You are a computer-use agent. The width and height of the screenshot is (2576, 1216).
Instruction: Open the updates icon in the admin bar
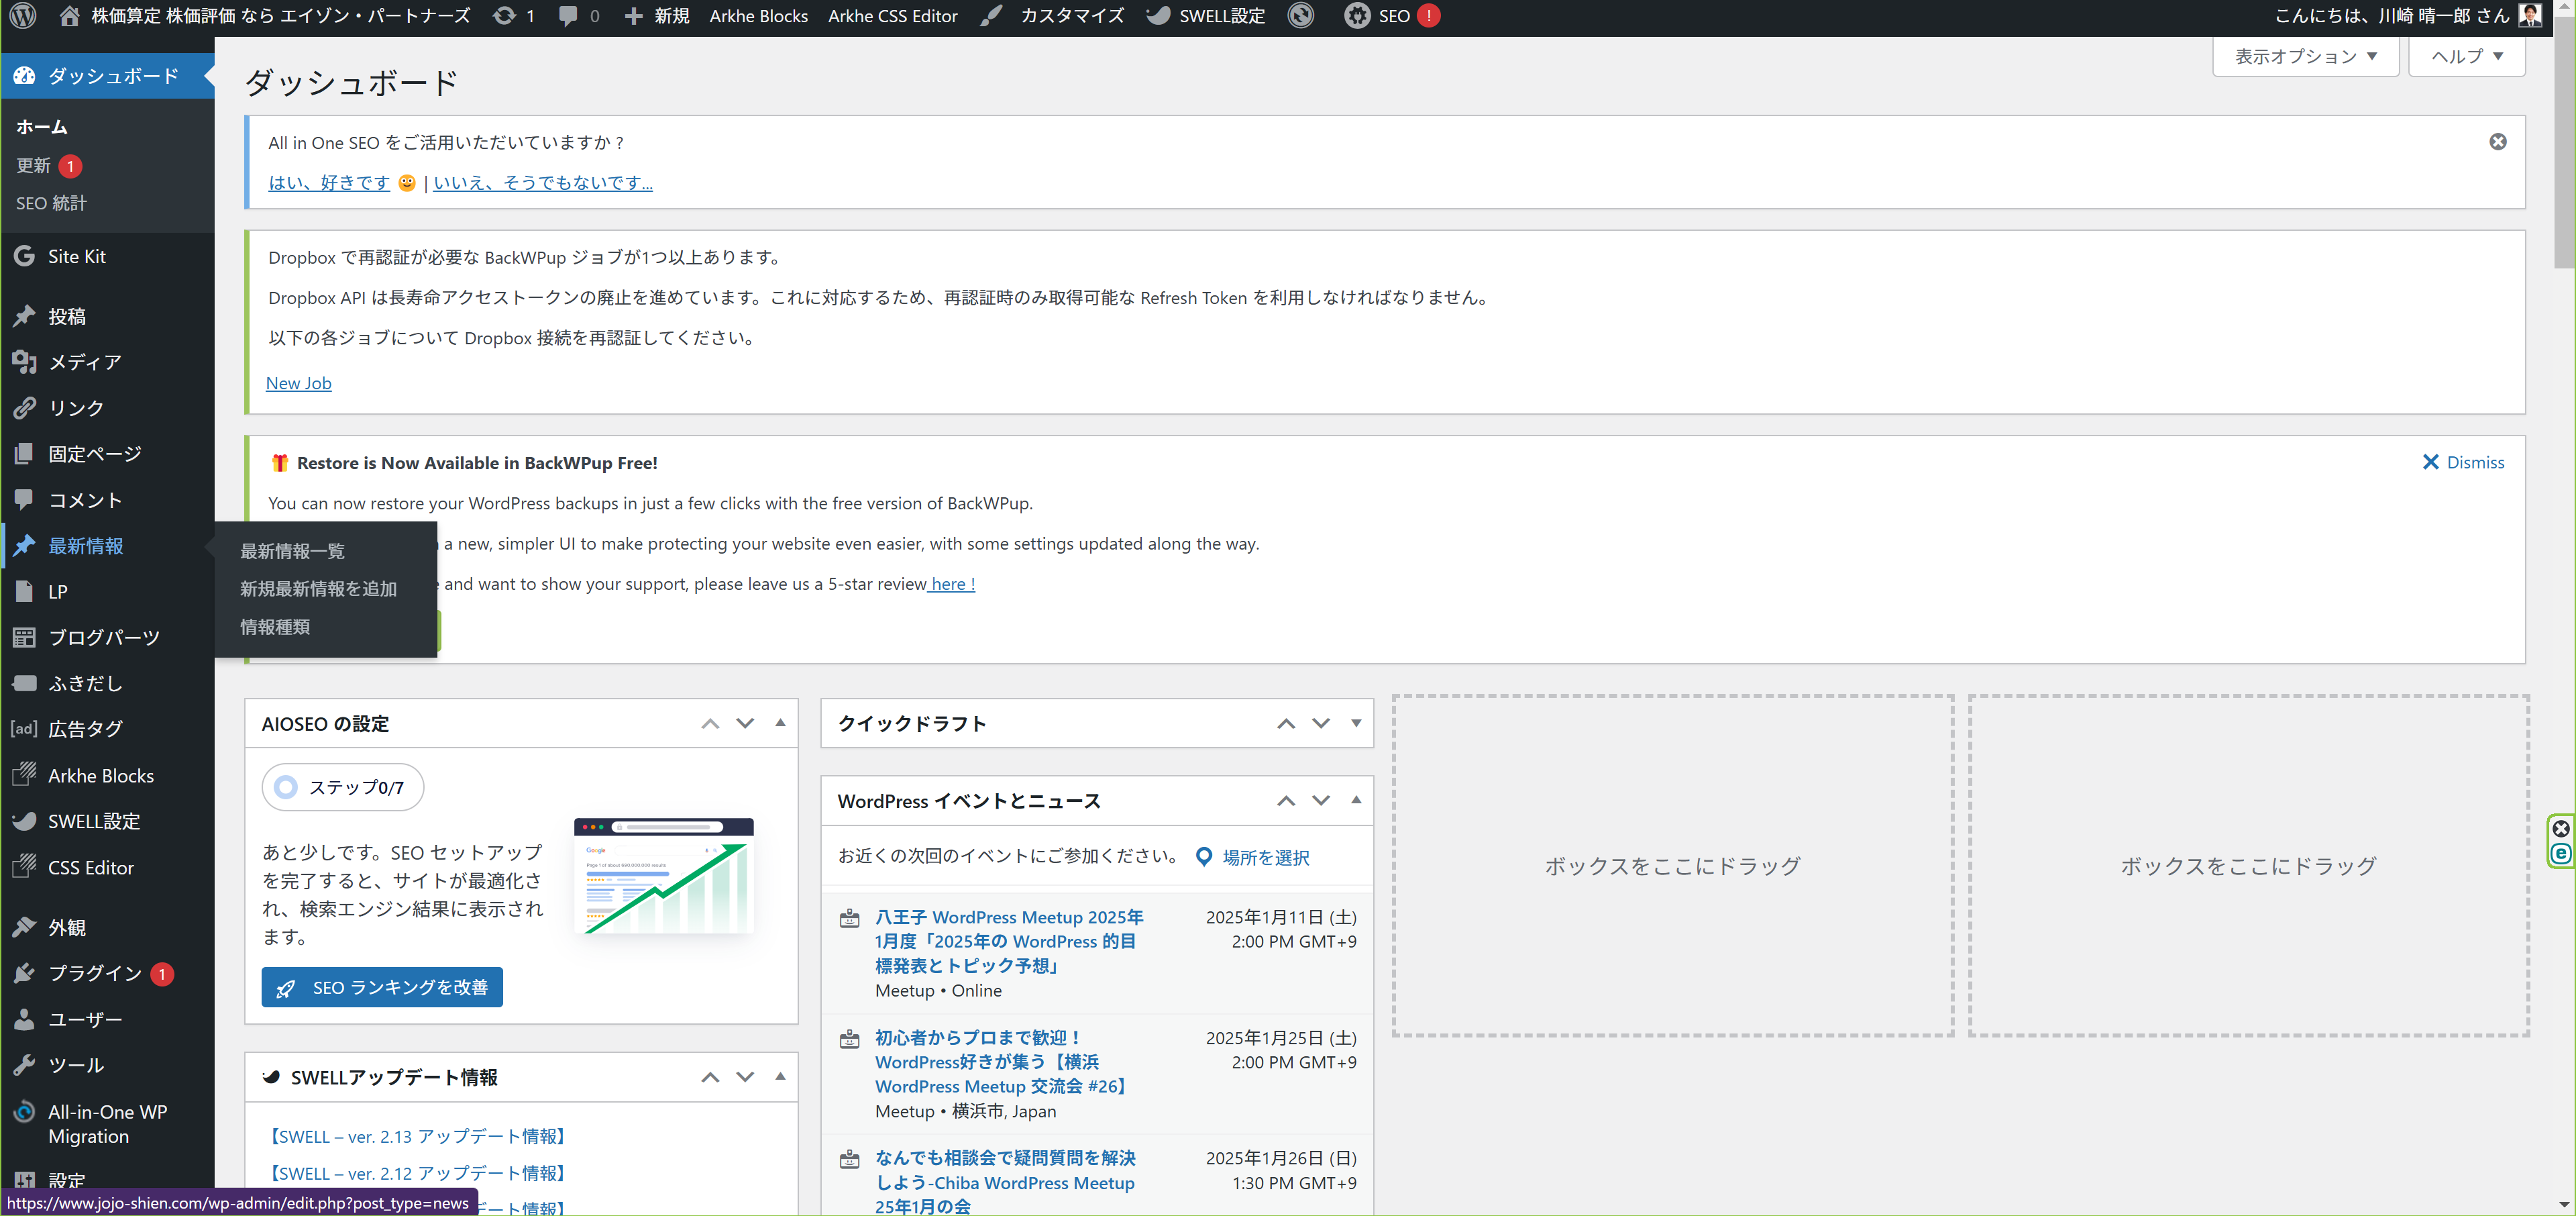point(514,16)
